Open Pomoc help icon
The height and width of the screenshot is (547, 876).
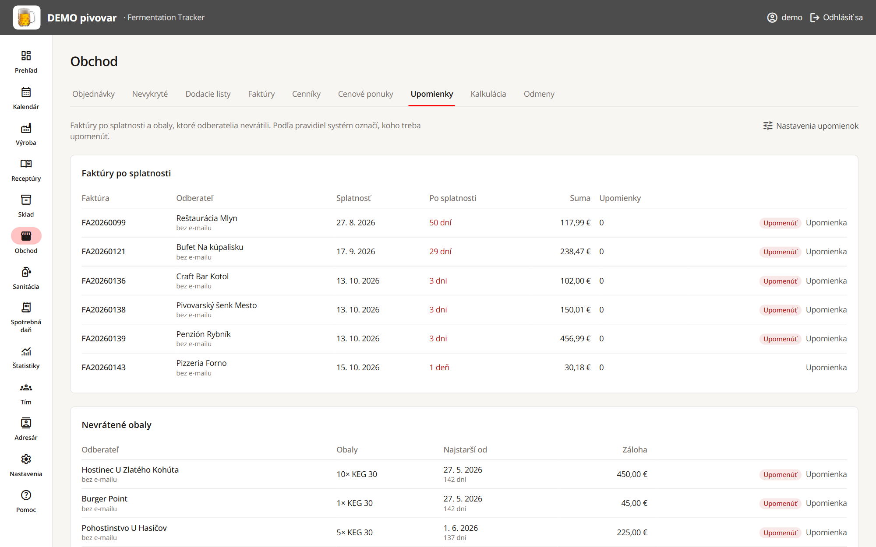tap(26, 495)
